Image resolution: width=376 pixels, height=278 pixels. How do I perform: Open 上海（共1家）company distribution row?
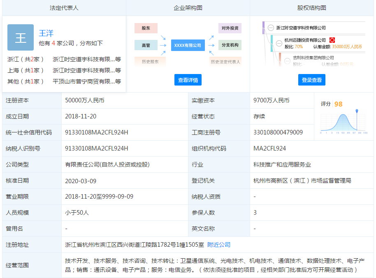point(64,70)
